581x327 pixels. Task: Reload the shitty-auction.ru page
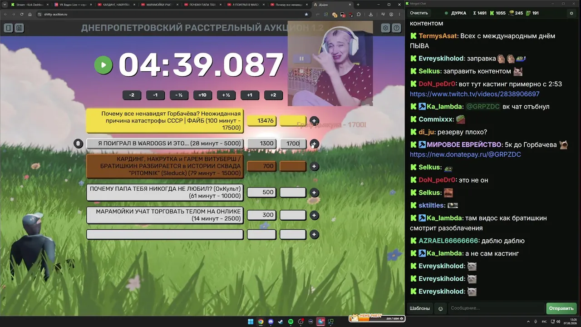click(x=21, y=14)
